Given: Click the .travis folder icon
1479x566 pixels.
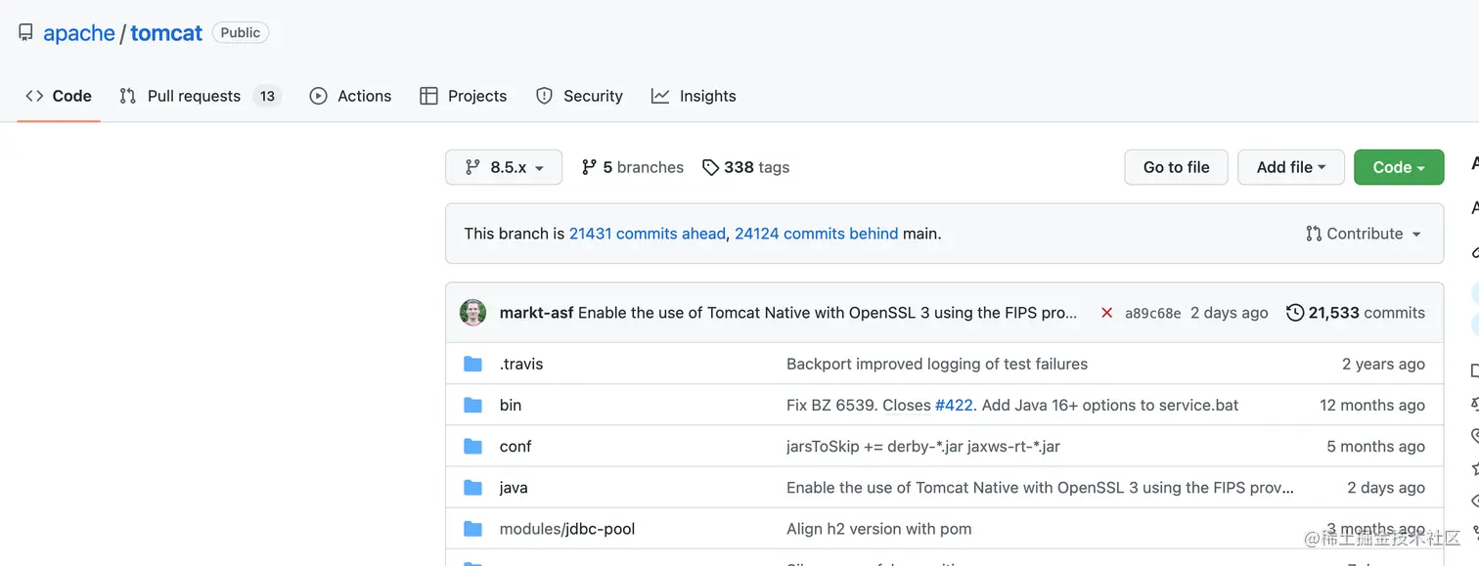Looking at the screenshot, I should [x=473, y=364].
